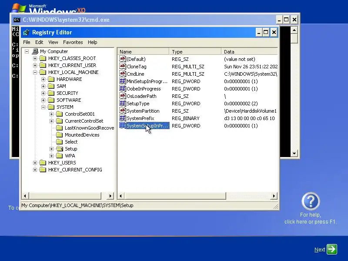Open the Help menu
348x261 pixels.
coord(92,42)
